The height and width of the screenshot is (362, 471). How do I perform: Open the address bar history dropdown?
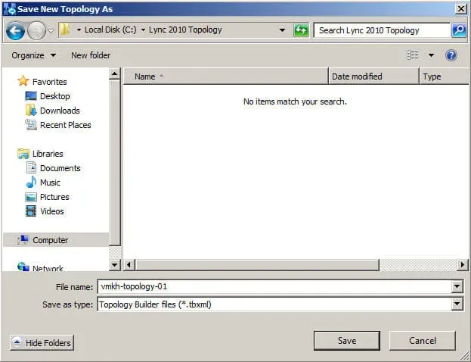tap(282, 30)
